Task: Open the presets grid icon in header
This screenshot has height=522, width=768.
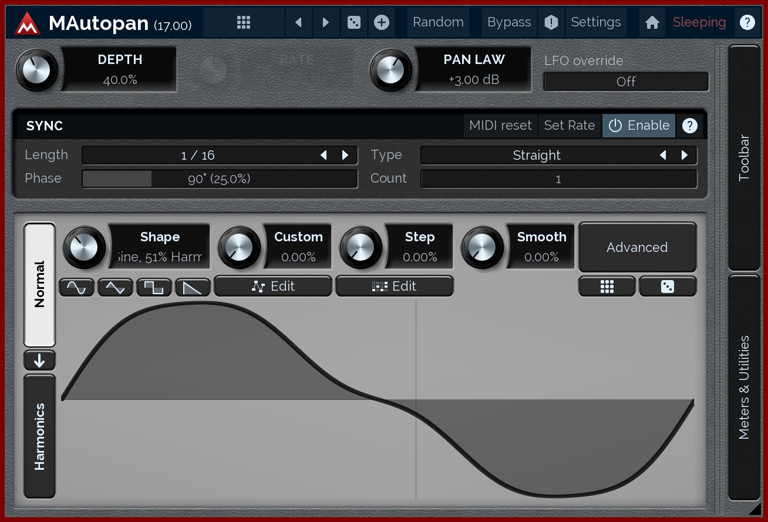Action: pyautogui.click(x=244, y=22)
